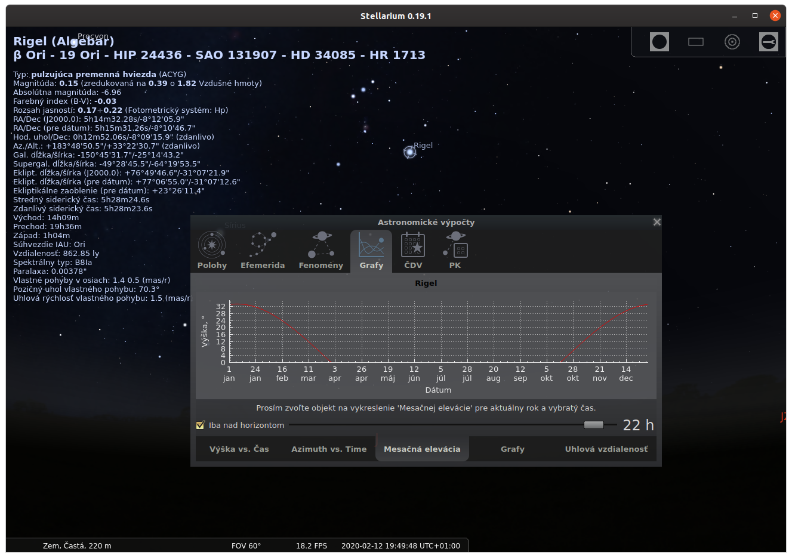Click the 'Rigel (Algebar)' heading text
The height and width of the screenshot is (558, 792).
64,41
